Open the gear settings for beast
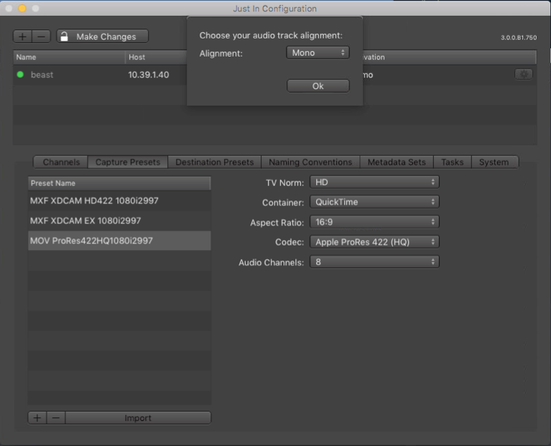The height and width of the screenshot is (446, 551). click(523, 75)
